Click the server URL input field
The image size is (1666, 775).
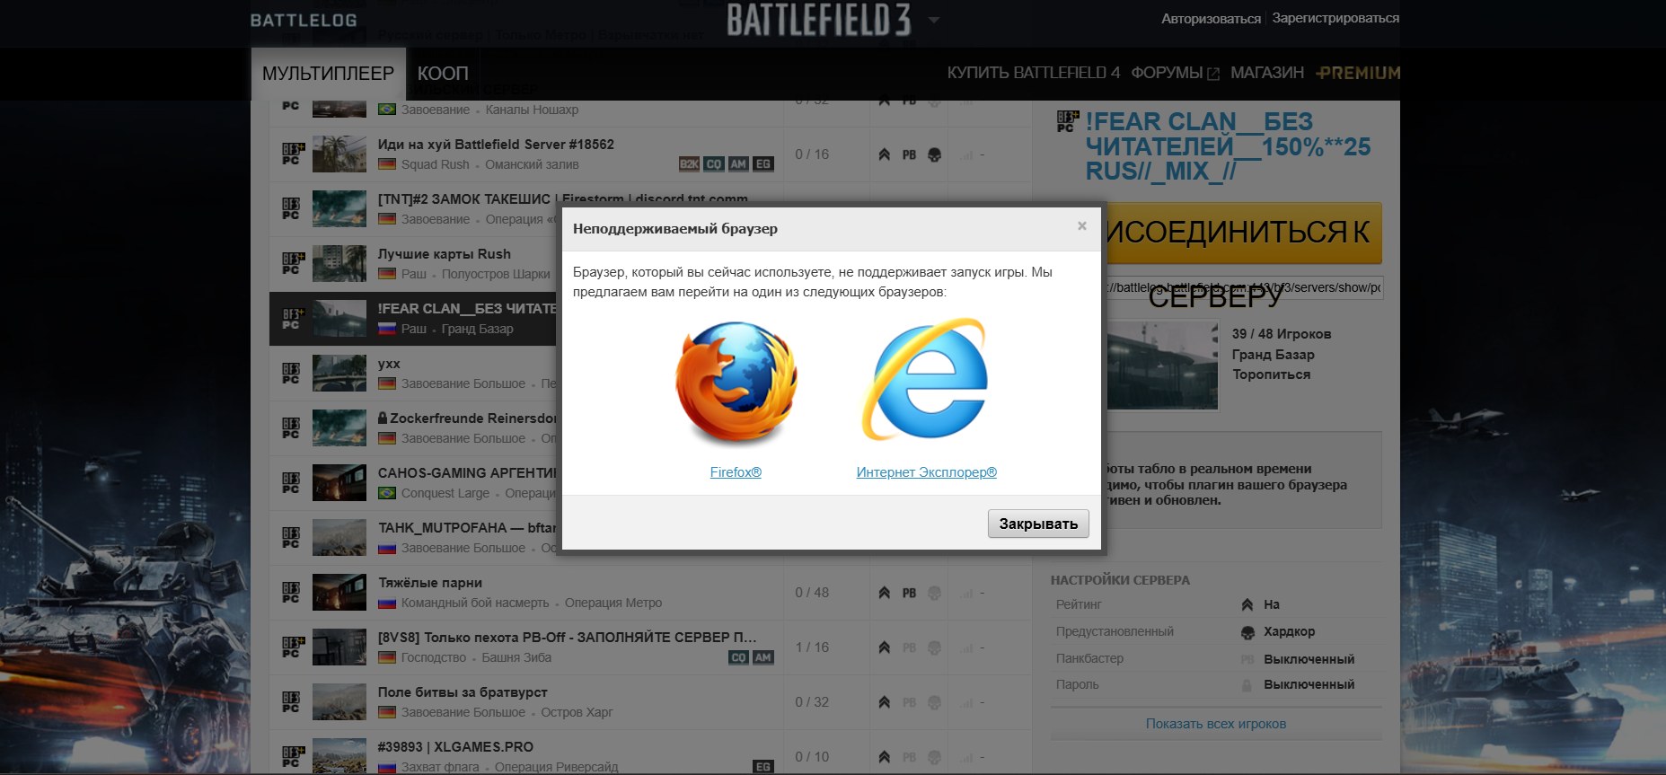pyautogui.click(x=1244, y=287)
